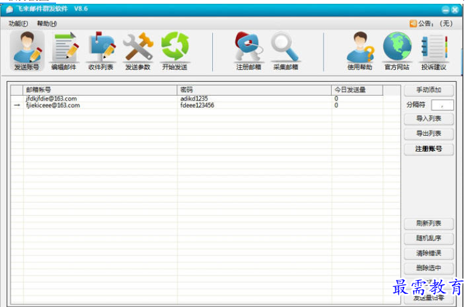Select the fjiekiceee@163.com account row

tap(53, 106)
